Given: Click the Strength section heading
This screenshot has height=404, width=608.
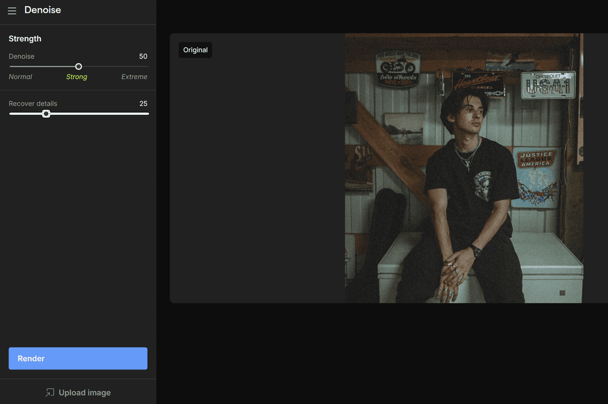Looking at the screenshot, I should [25, 39].
